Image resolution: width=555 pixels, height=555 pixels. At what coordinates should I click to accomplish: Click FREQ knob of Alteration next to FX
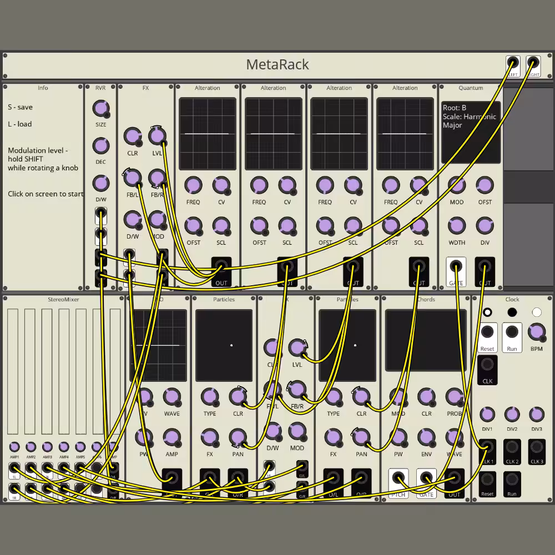[193, 185]
